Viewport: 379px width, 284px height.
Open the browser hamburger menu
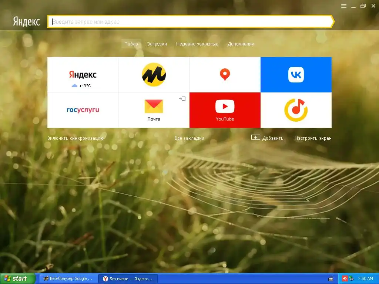point(344,6)
